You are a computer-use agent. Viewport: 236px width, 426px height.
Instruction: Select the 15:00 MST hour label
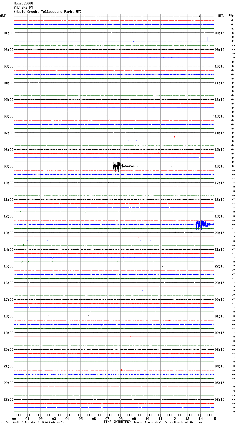click(8, 266)
